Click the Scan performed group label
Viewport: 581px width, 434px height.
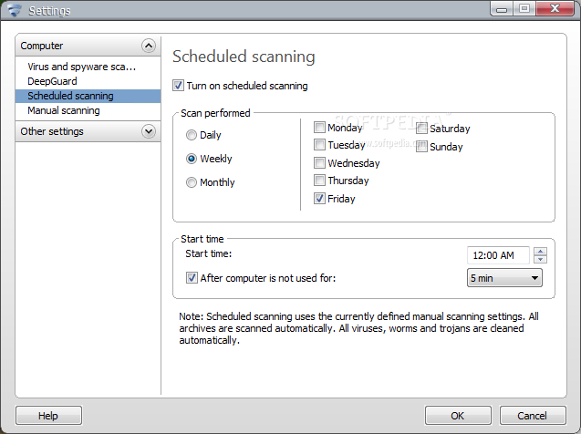pos(215,113)
